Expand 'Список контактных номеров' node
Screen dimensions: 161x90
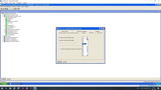pos(5,29)
